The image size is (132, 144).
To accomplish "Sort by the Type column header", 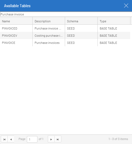I will click(x=114, y=21).
